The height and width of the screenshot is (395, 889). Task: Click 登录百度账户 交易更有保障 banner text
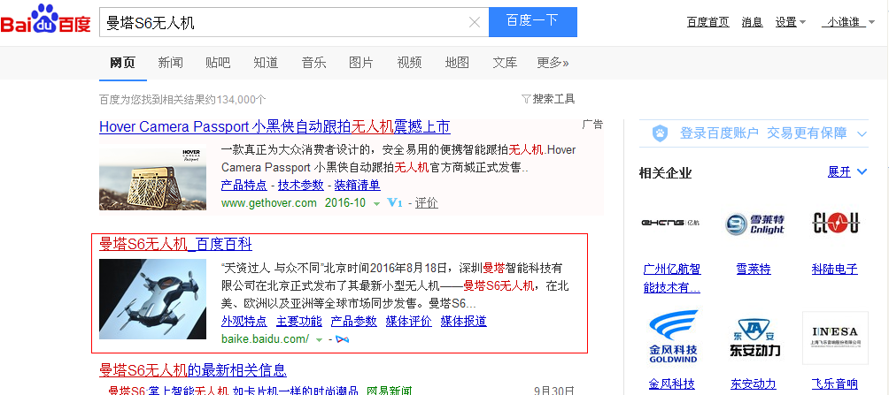(x=763, y=133)
